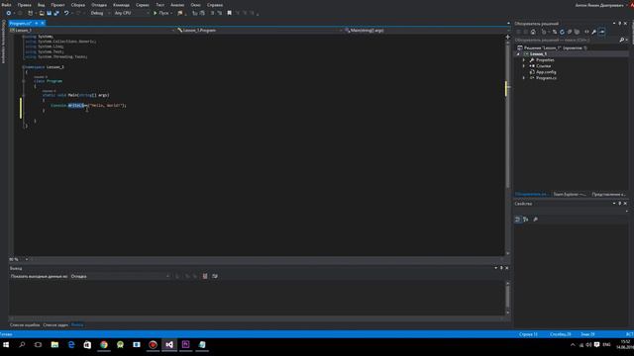Open the Lesson_1 project navigation dropdown
This screenshot has width=634, height=356.
coord(92,31)
